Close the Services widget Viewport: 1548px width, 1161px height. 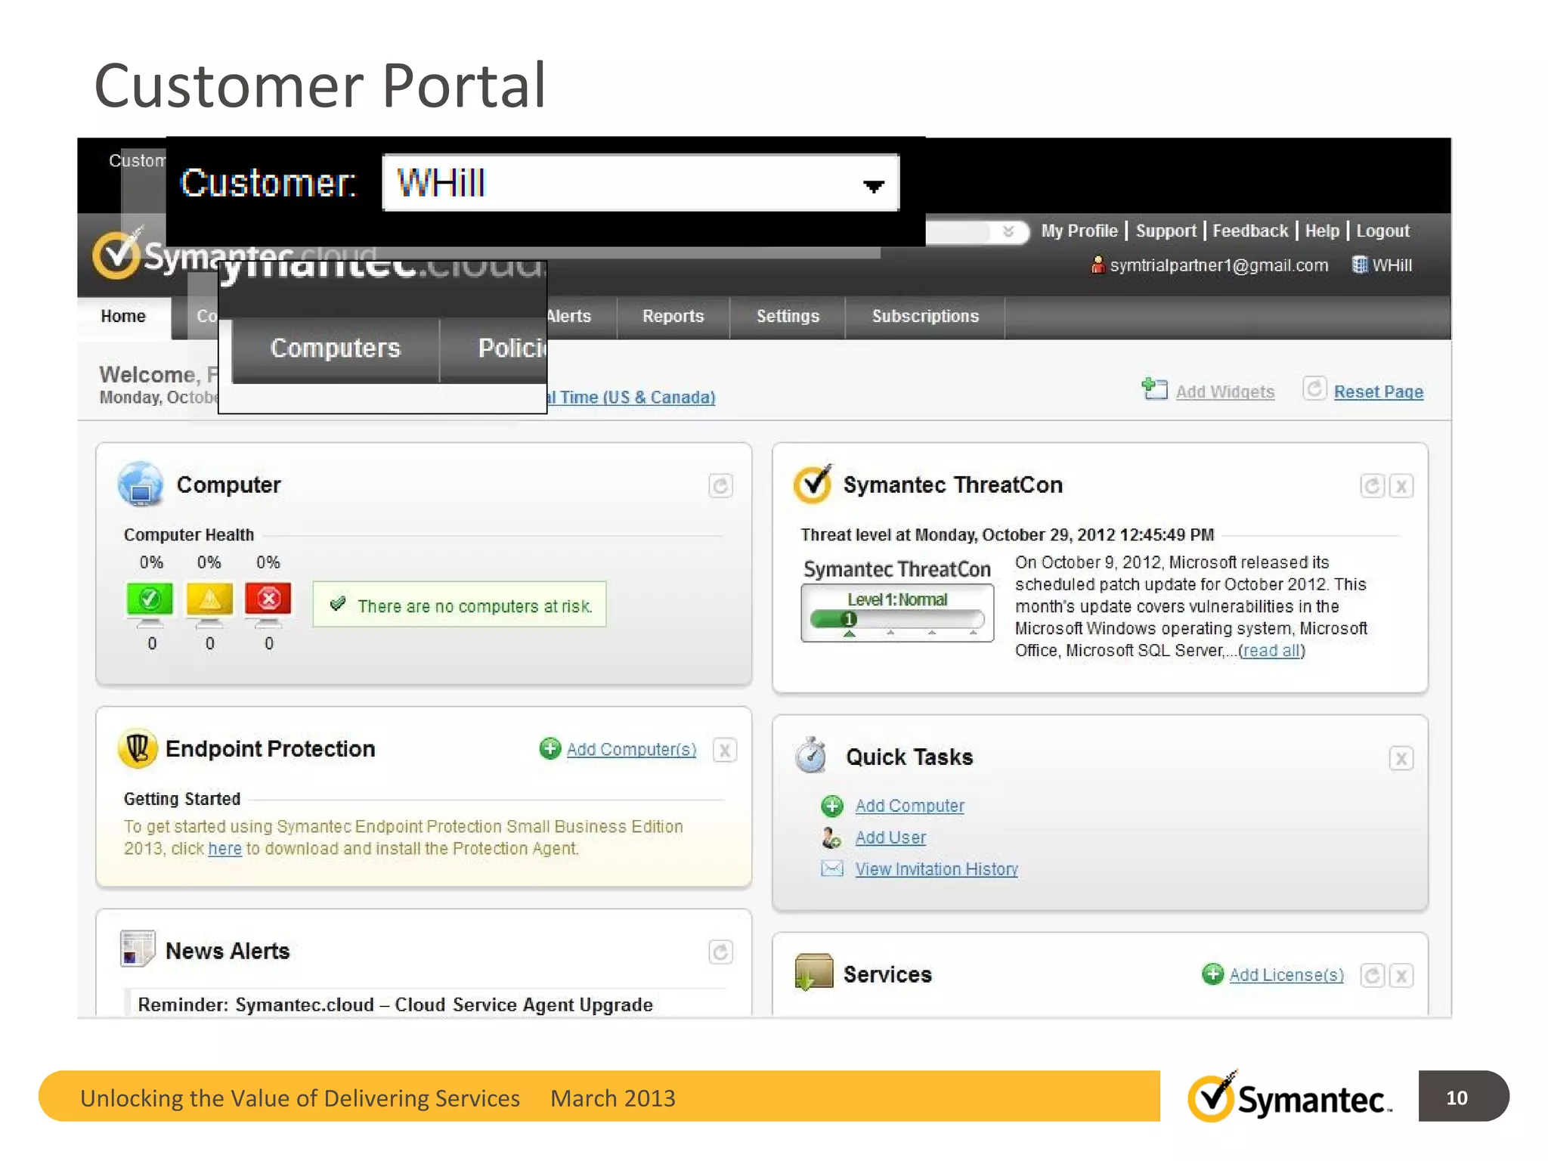tap(1401, 976)
